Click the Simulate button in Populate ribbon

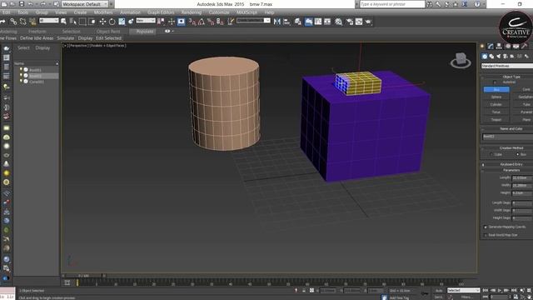(66, 38)
